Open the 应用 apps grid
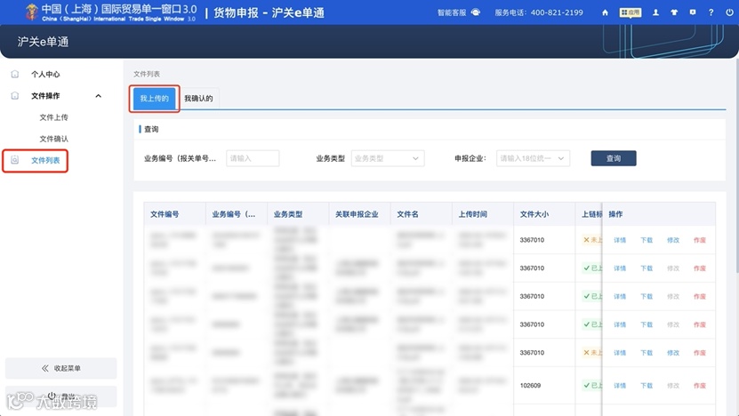This screenshot has height=416, width=739. 631,12
